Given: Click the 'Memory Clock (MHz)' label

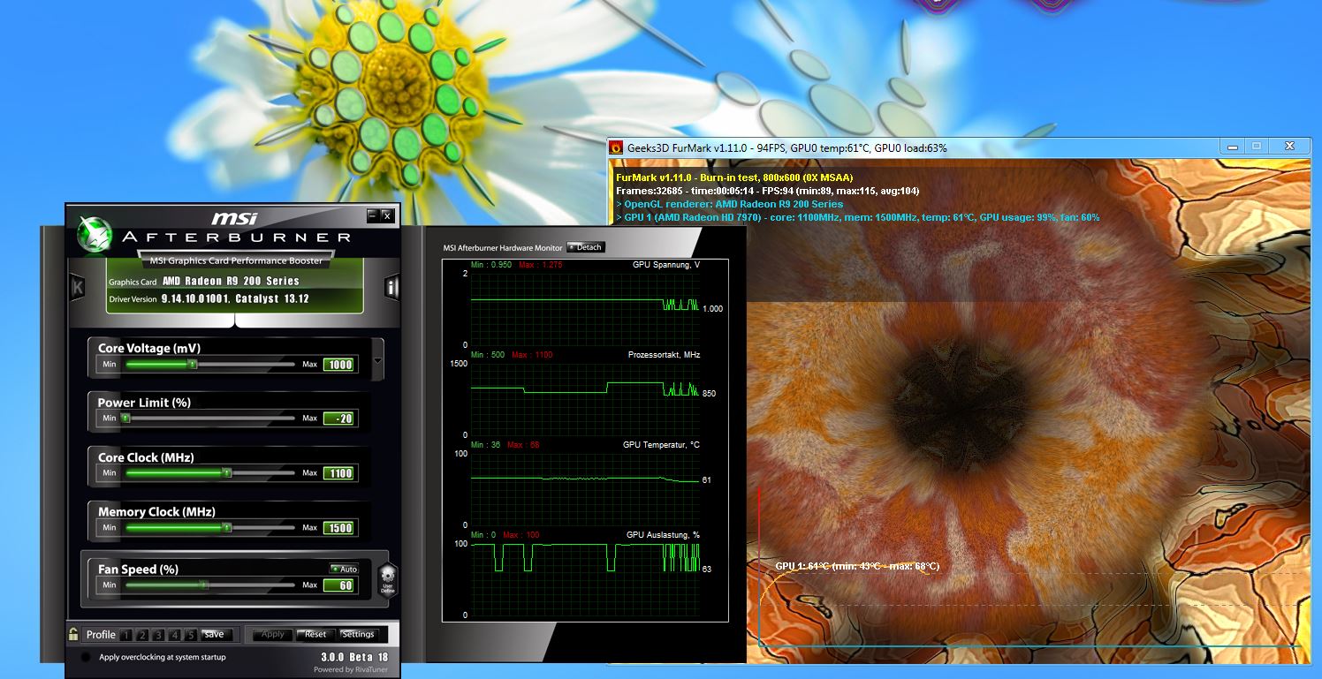Looking at the screenshot, I should point(156,512).
